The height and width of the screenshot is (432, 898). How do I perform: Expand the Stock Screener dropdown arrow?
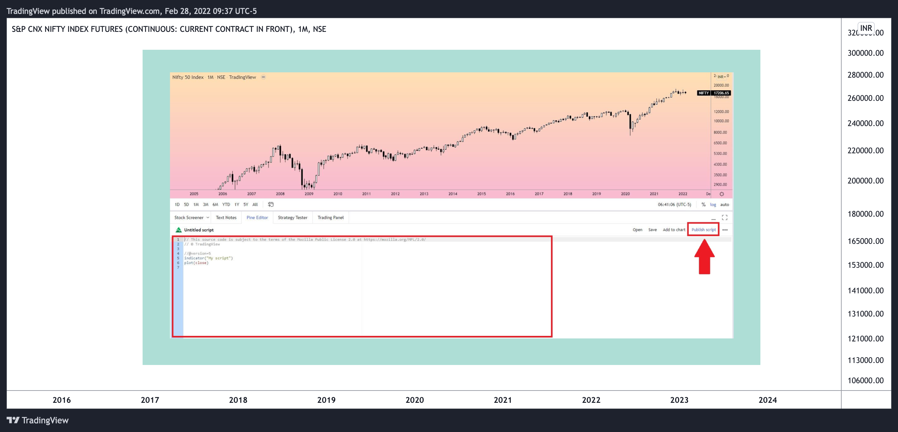tap(208, 218)
